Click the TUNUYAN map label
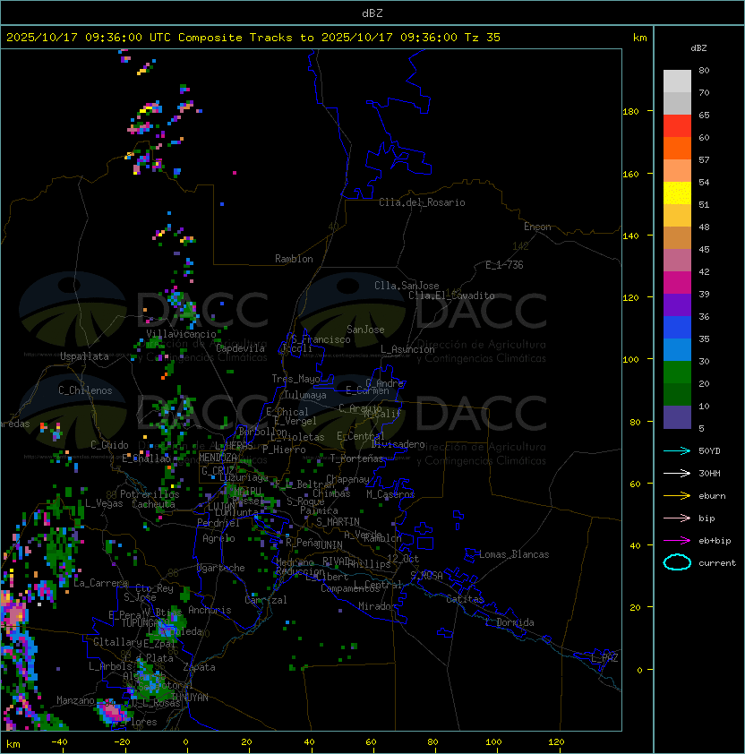The image size is (745, 754). pos(190,698)
